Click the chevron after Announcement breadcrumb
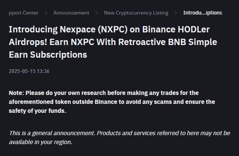The width and height of the screenshot is (239, 156). tap(97, 13)
